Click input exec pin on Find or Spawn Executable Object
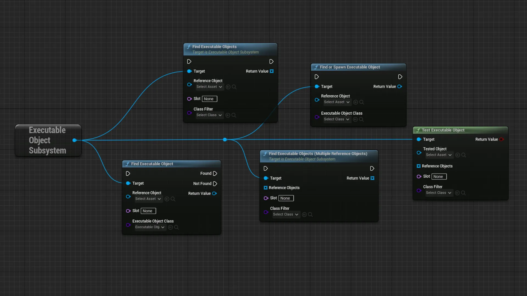The width and height of the screenshot is (527, 296). point(317,77)
